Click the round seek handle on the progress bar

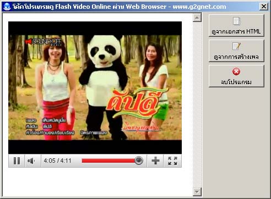pos(139,161)
